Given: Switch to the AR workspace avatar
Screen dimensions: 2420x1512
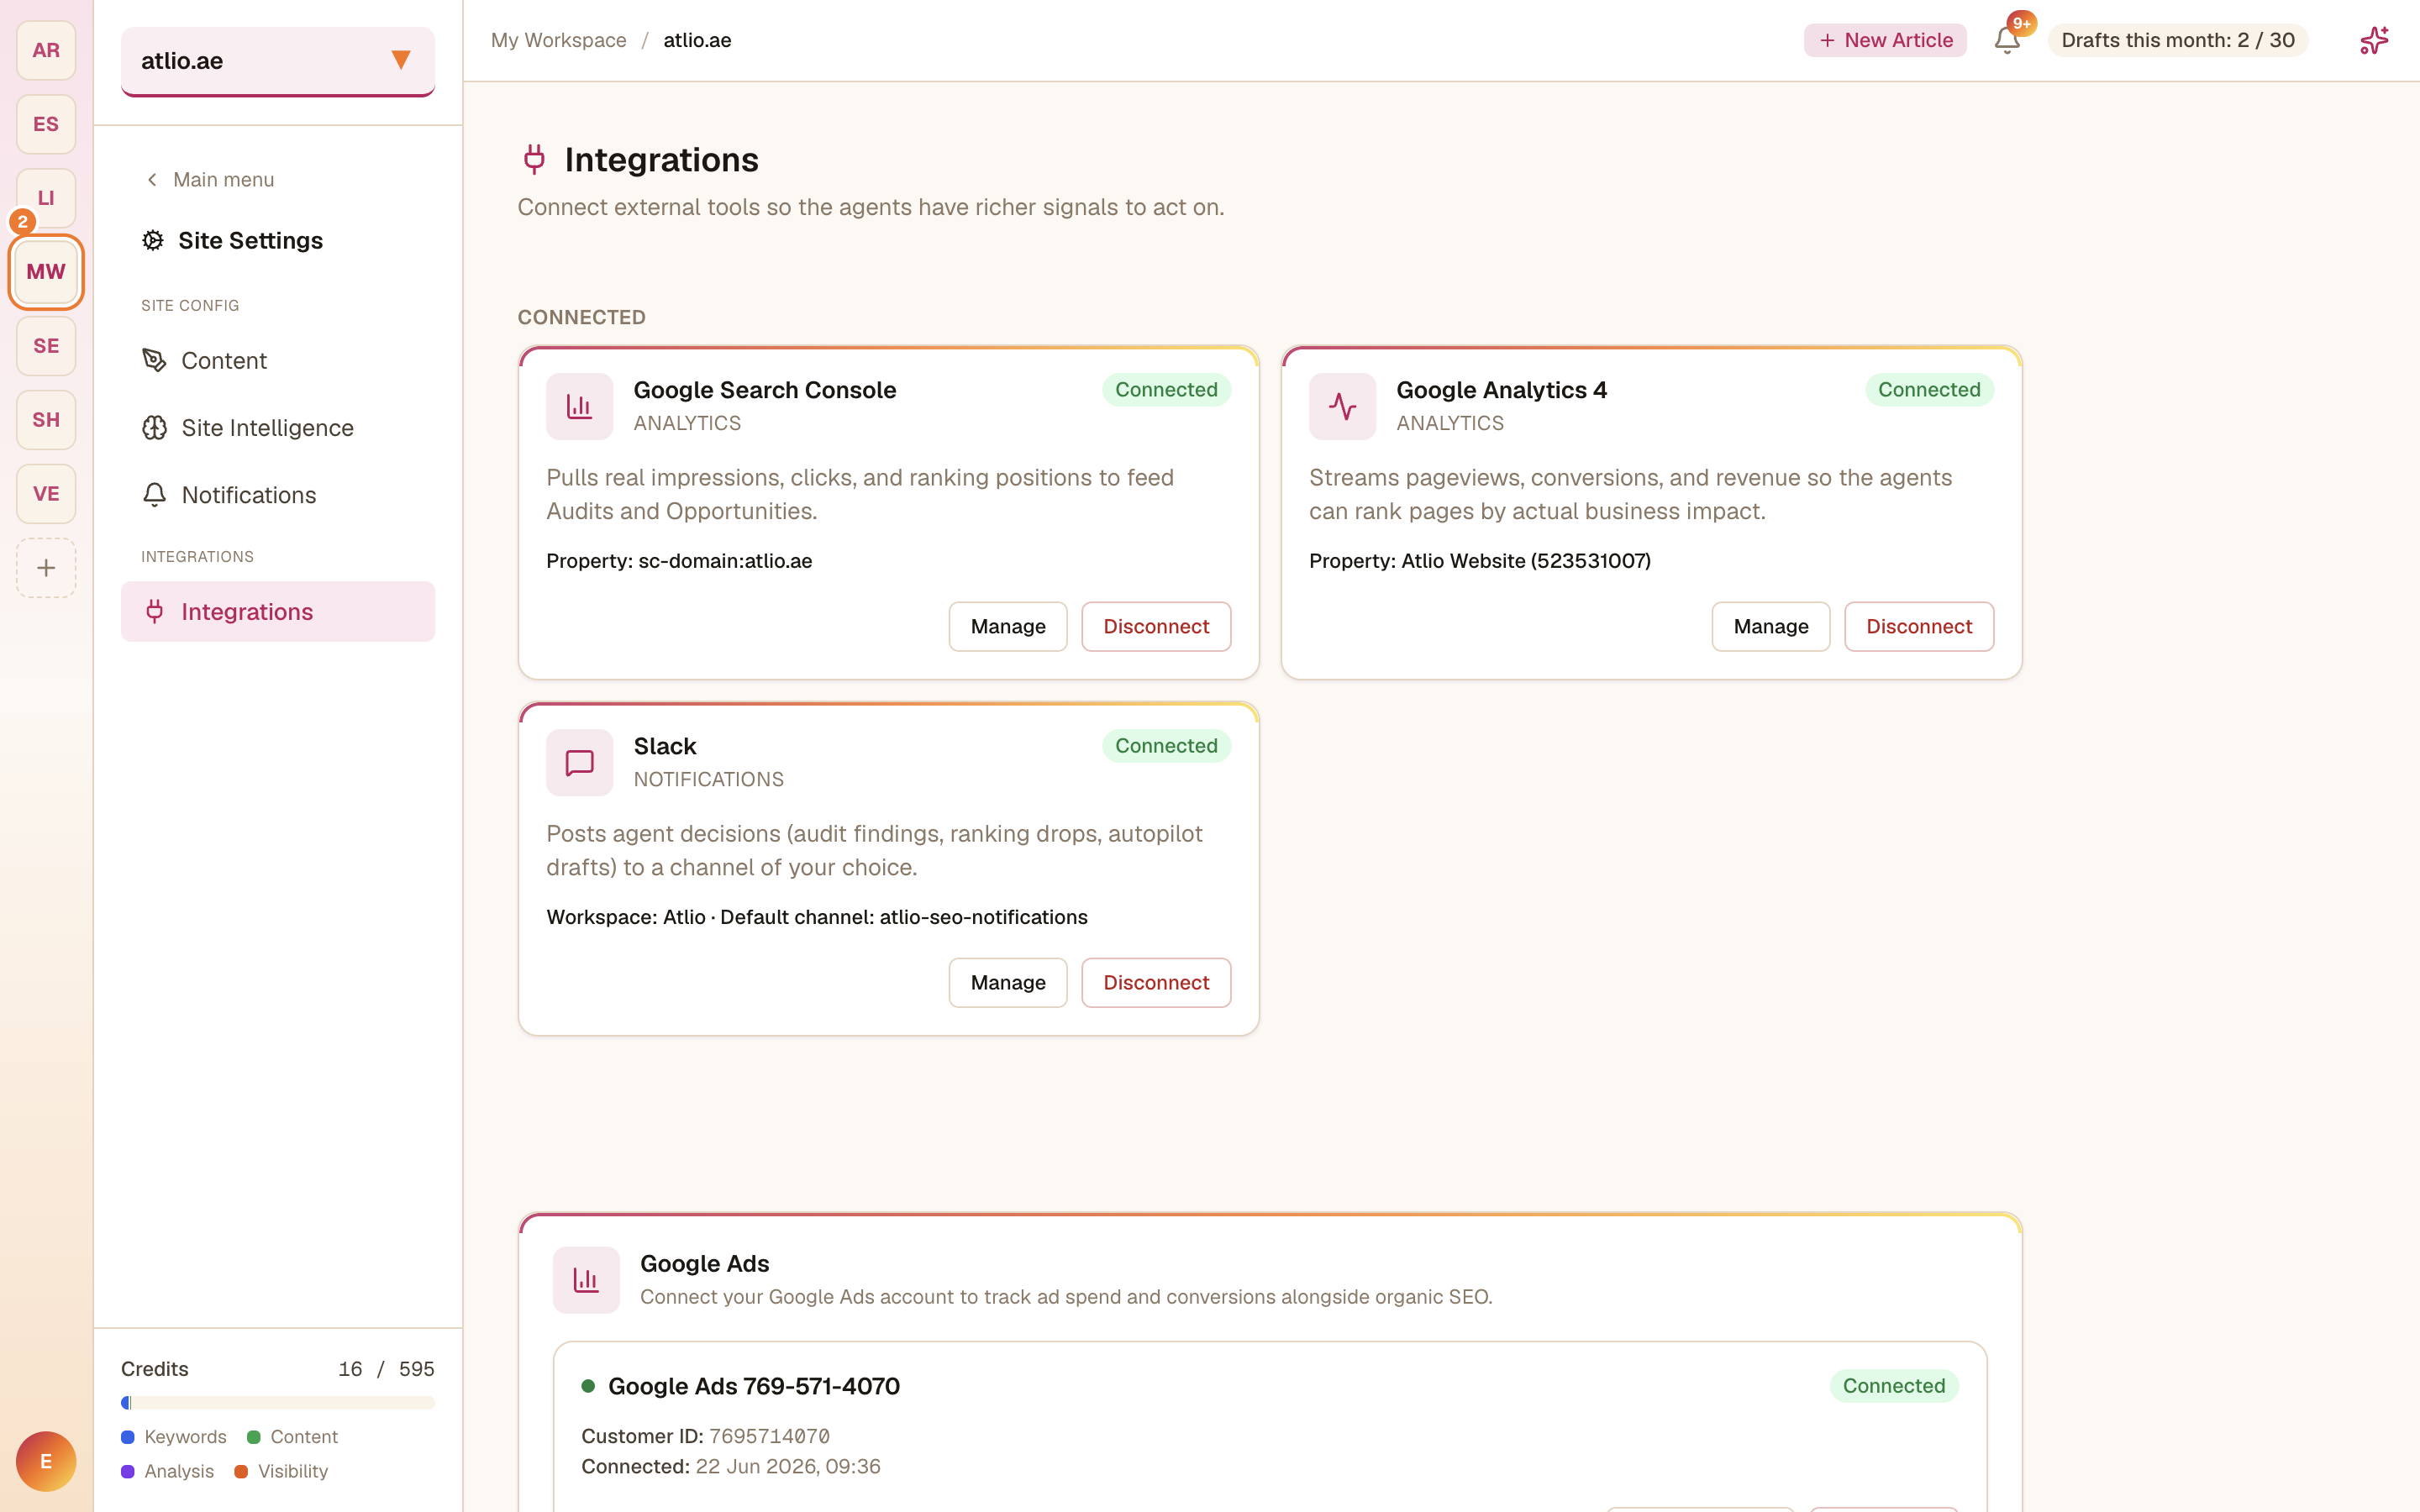Looking at the screenshot, I should [46, 50].
